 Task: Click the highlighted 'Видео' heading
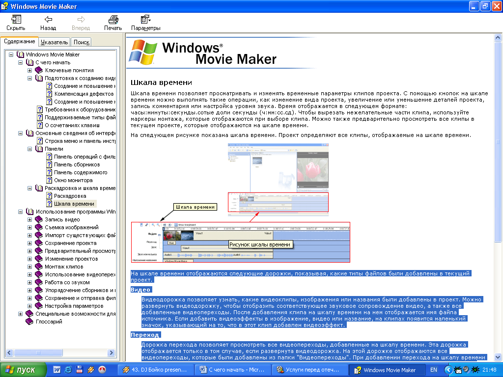[x=141, y=290]
